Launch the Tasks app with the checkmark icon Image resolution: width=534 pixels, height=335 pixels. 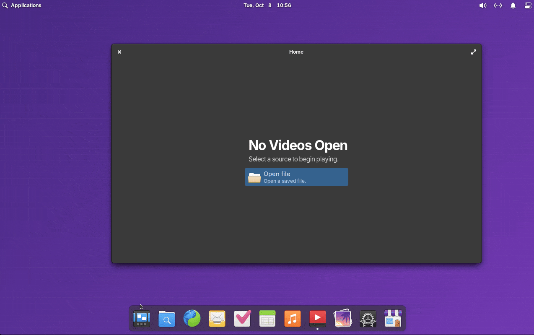(242, 318)
